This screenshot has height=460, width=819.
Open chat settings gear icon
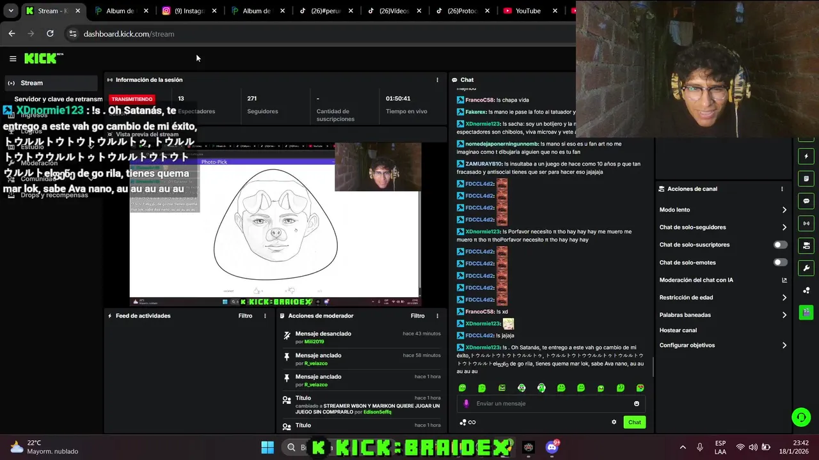(x=614, y=422)
